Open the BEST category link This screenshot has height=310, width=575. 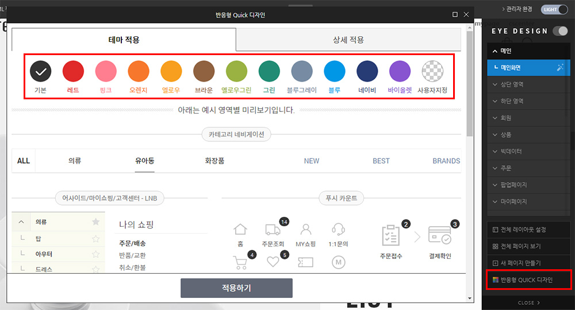(381, 161)
